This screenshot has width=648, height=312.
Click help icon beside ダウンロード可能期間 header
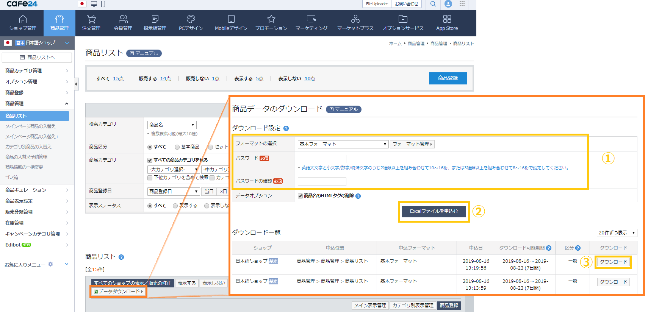(x=549, y=248)
